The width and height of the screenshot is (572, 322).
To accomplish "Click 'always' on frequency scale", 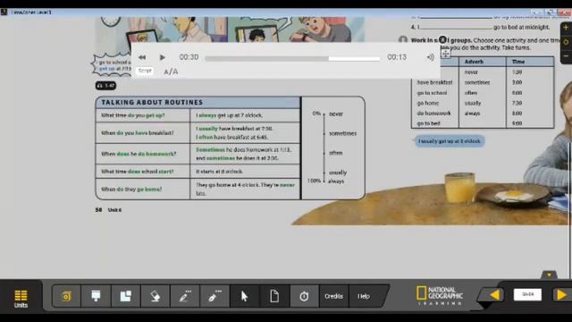I will 336,181.
